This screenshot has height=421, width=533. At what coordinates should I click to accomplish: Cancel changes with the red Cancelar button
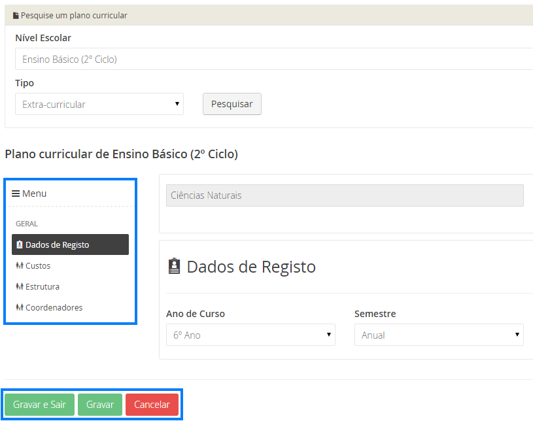[x=152, y=405]
